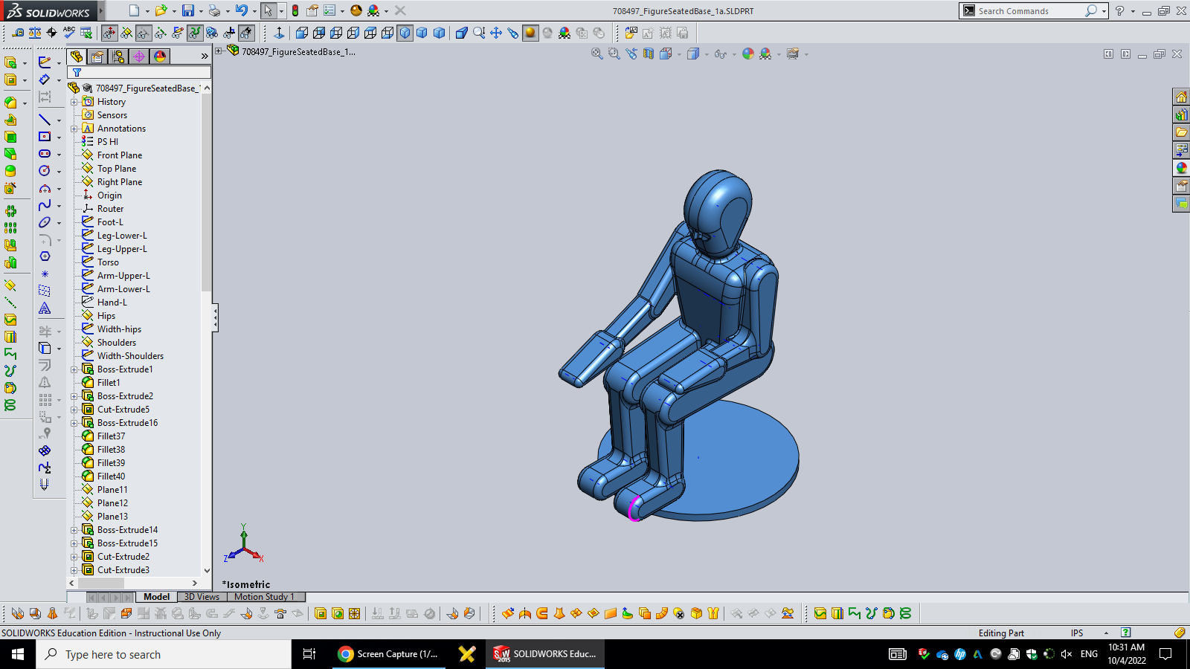Open the 3D Views tab
1190x669 pixels.
[202, 597]
